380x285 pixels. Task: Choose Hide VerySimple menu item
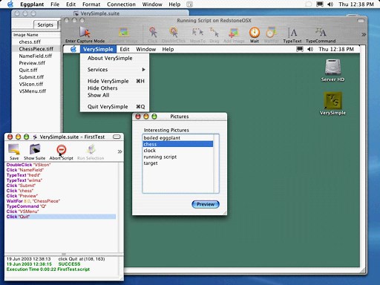tap(114, 81)
